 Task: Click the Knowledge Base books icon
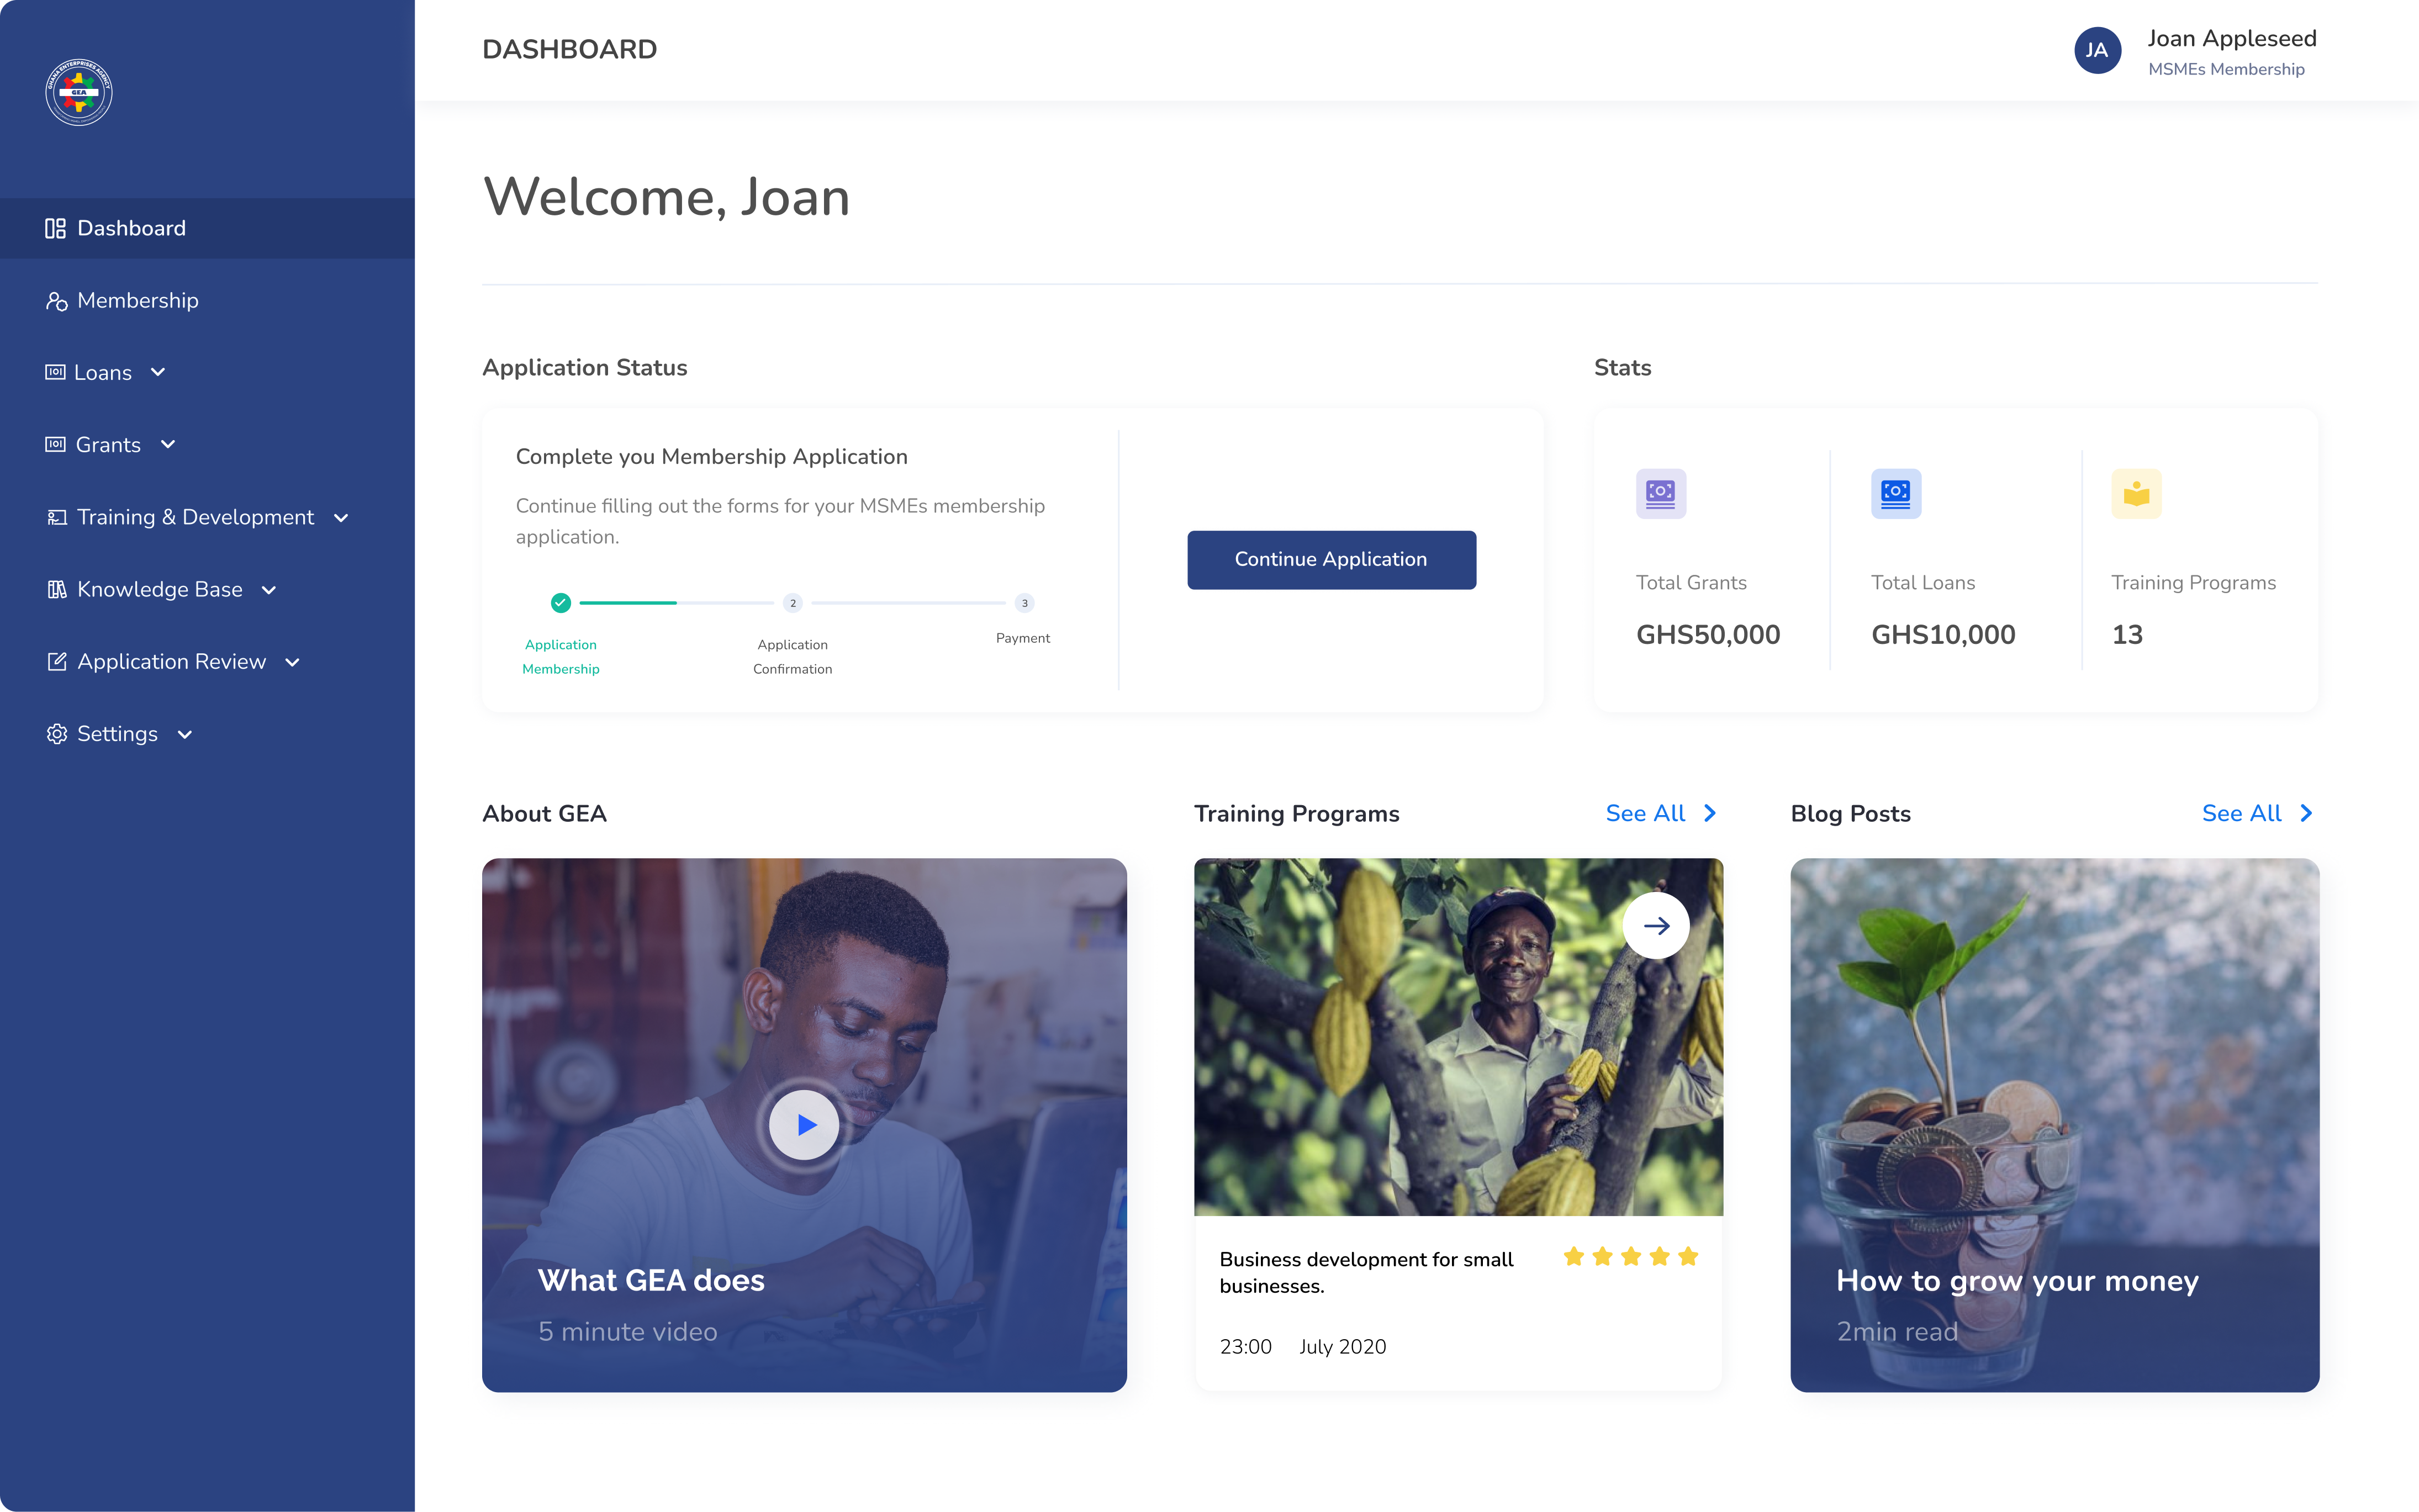[56, 589]
